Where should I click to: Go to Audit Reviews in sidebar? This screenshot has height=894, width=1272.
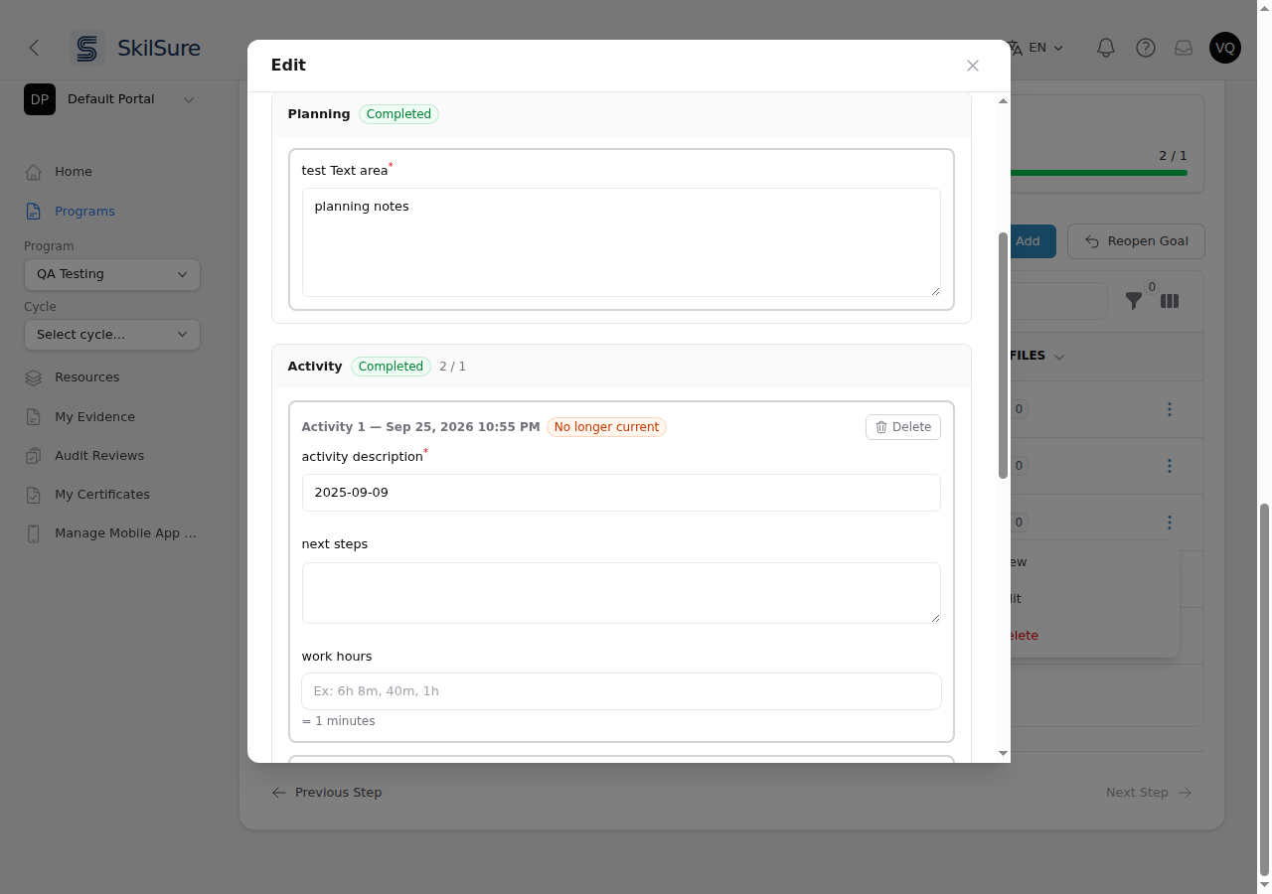coord(99,456)
